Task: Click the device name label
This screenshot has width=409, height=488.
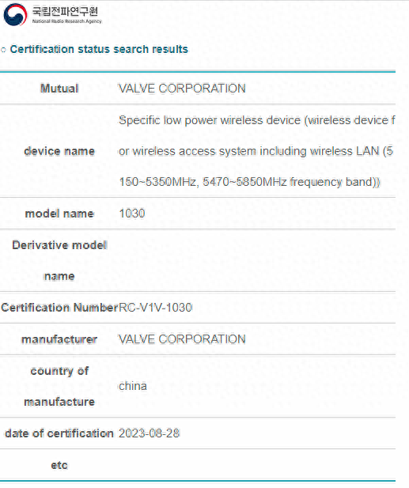Action: point(59,151)
